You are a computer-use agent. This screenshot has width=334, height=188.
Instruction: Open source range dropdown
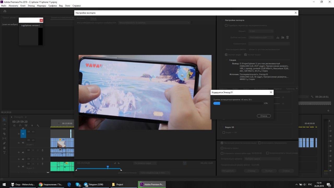154,173
